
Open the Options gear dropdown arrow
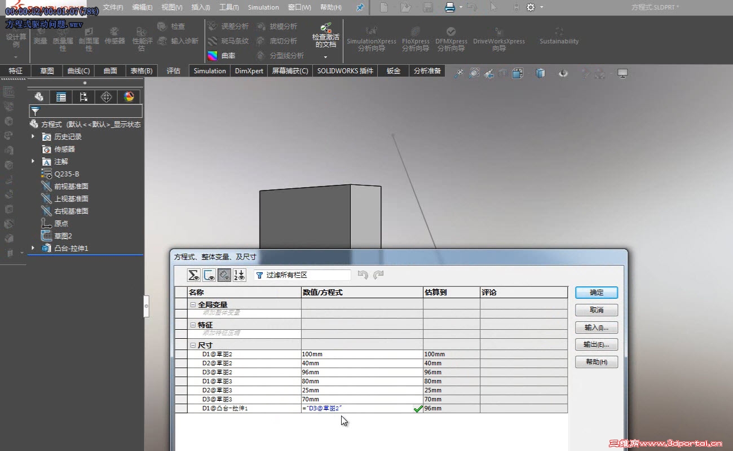(542, 7)
